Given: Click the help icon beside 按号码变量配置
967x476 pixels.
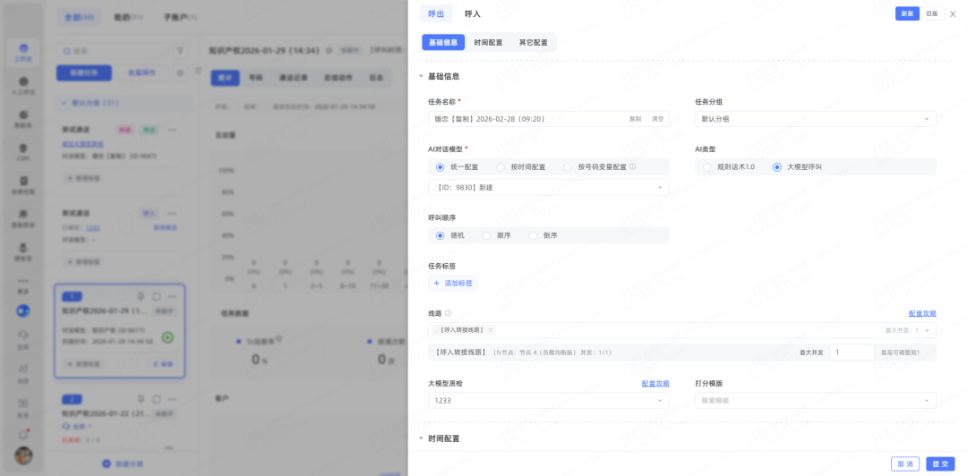Looking at the screenshot, I should (632, 166).
